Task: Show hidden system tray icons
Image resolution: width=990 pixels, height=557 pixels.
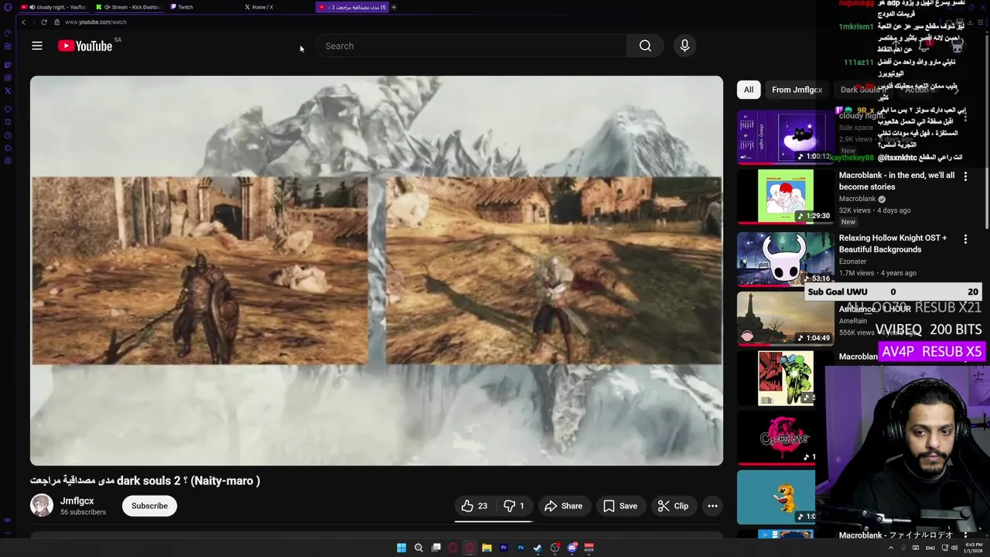Action: tap(890, 548)
